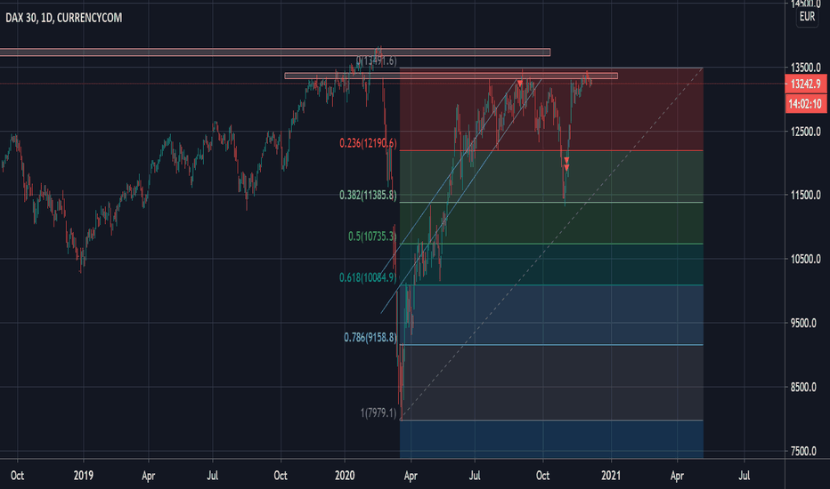Click the 11500.0 price axis label
This screenshot has height=489, width=830.
pyautogui.click(x=806, y=195)
